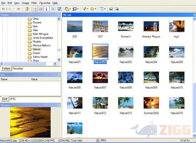Viewport: 196px width, 143px height.
Task: Open the filter funnel dropdown
Action: [85, 9]
